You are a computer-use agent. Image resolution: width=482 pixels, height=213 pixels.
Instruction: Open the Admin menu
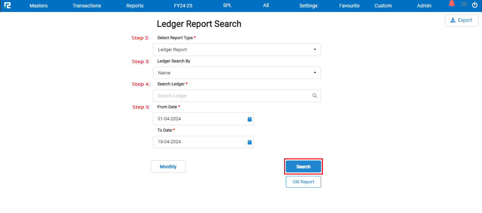click(424, 6)
